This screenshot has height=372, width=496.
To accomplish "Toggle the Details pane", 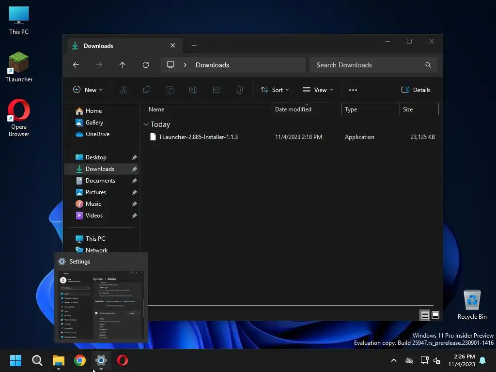I will (x=416, y=90).
